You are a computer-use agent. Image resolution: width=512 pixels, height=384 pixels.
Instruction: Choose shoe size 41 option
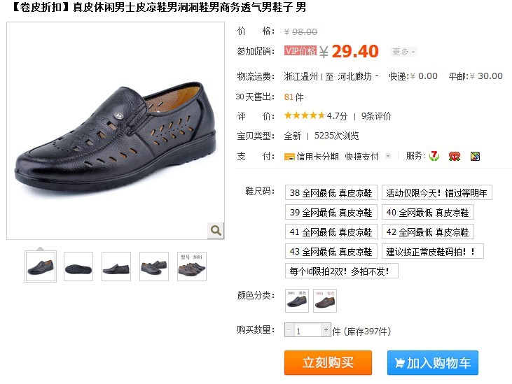tap(331, 232)
